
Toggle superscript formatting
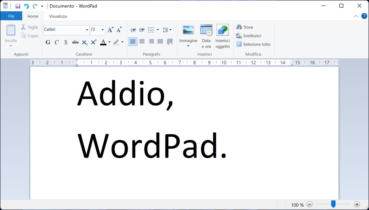(x=93, y=42)
